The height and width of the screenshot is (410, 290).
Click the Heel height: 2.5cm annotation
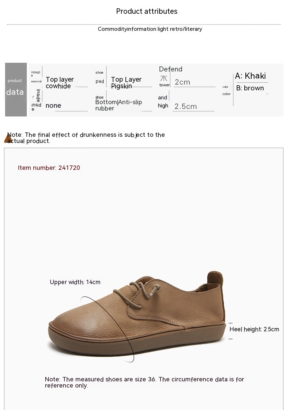click(254, 329)
